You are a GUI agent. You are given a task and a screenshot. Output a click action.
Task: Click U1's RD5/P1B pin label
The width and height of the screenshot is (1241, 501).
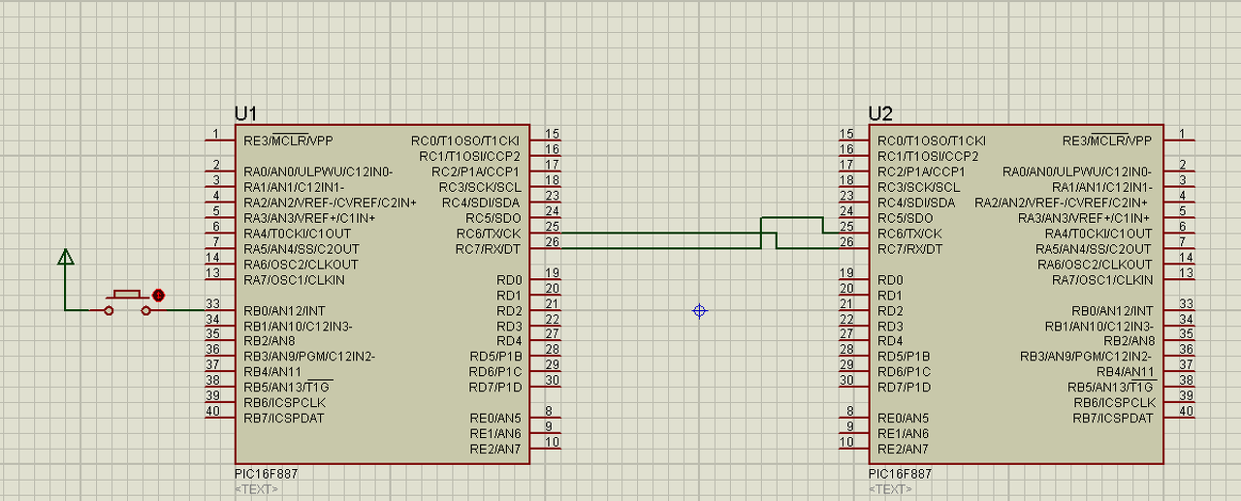click(x=494, y=356)
